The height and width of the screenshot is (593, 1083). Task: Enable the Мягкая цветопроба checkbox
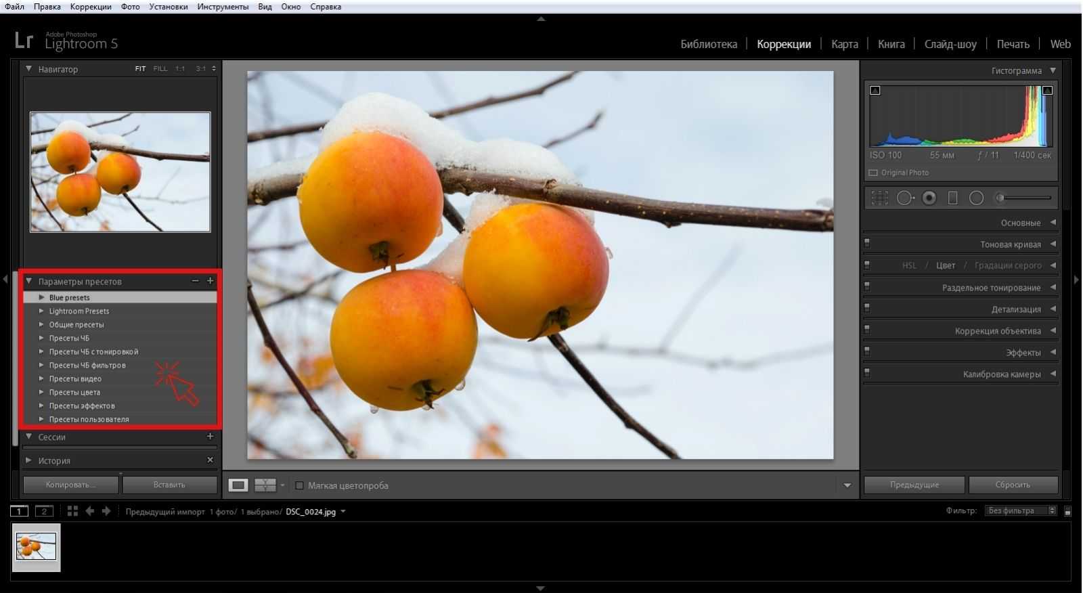coord(299,485)
